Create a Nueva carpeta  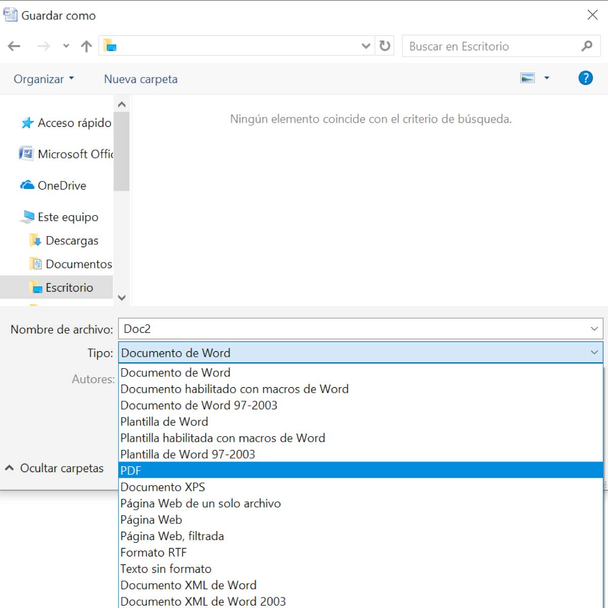click(x=141, y=79)
